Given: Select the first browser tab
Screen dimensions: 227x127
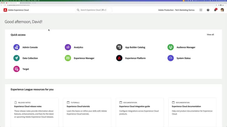Looking at the screenshot, I should [13, 3].
